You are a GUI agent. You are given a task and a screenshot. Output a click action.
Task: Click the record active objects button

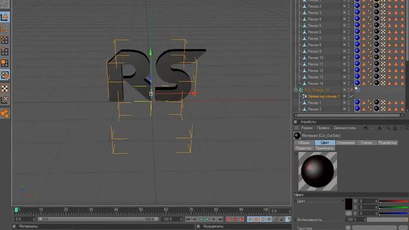229,219
